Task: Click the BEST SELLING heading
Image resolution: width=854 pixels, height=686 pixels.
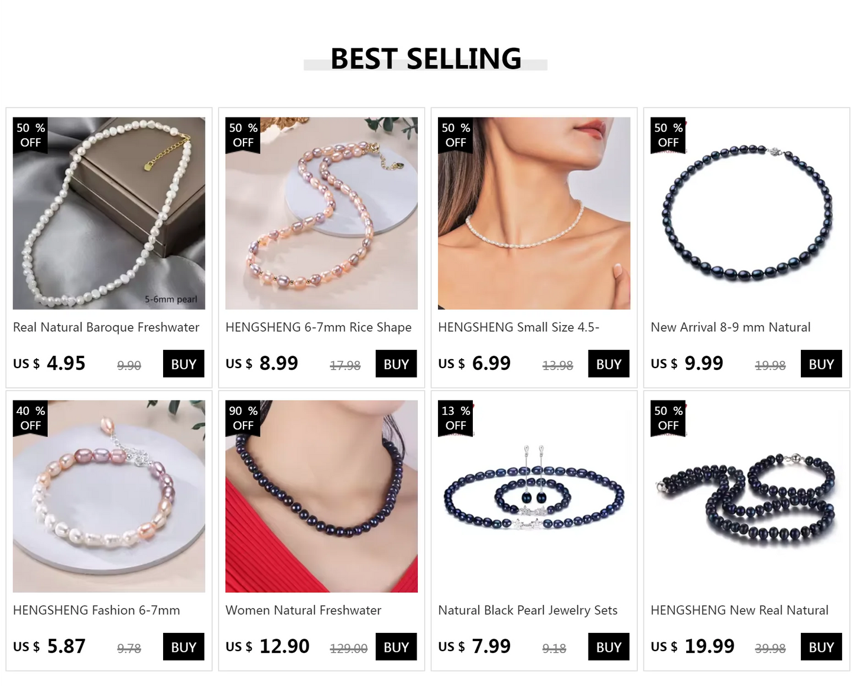Action: tap(426, 58)
